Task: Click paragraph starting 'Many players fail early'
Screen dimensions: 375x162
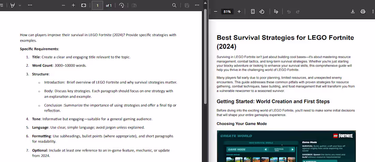Action: coord(286,84)
